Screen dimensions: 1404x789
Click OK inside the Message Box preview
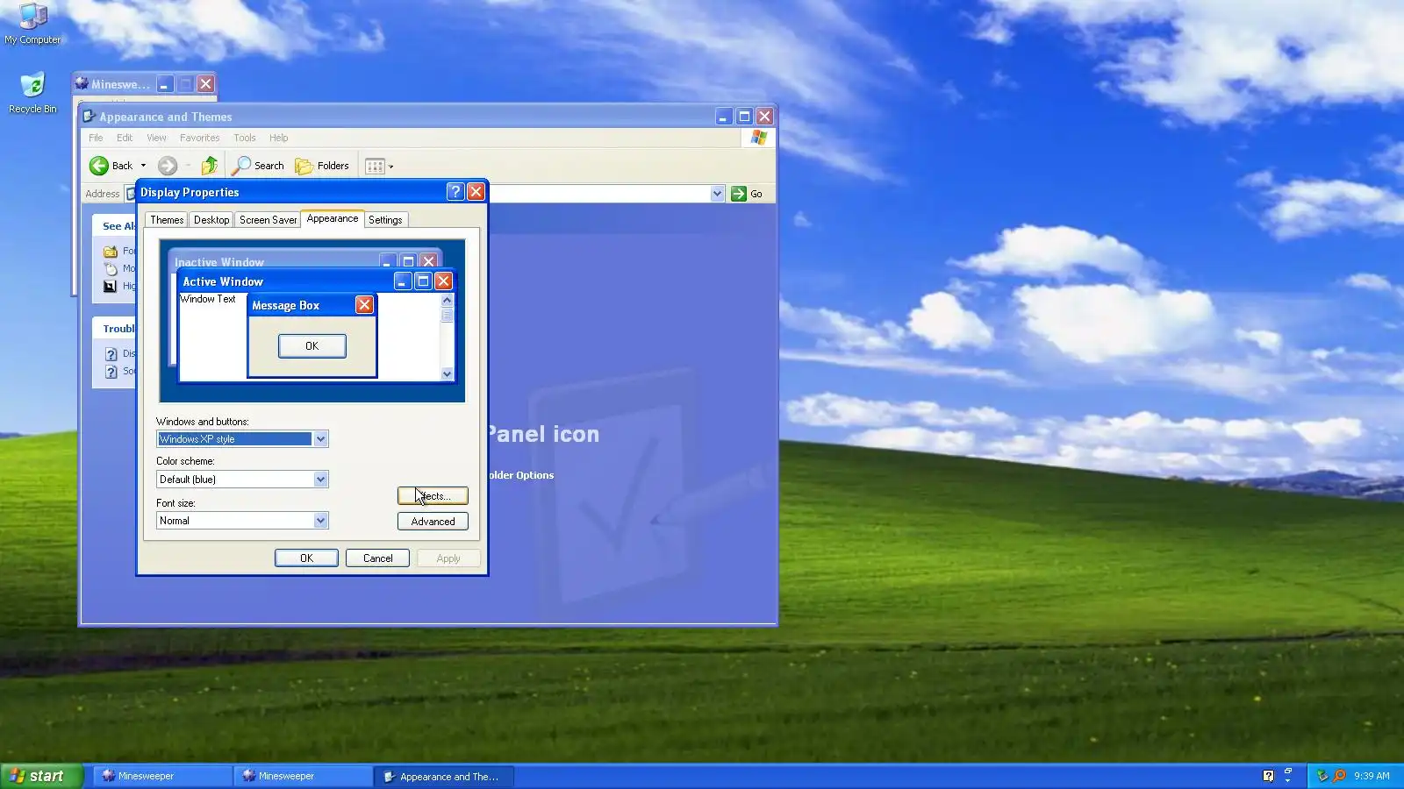(x=312, y=346)
